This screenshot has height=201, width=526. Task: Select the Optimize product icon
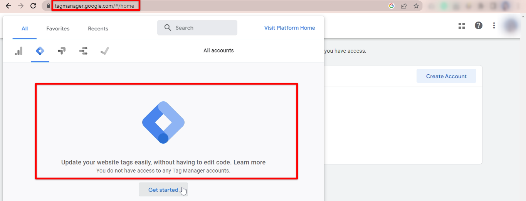(x=62, y=51)
